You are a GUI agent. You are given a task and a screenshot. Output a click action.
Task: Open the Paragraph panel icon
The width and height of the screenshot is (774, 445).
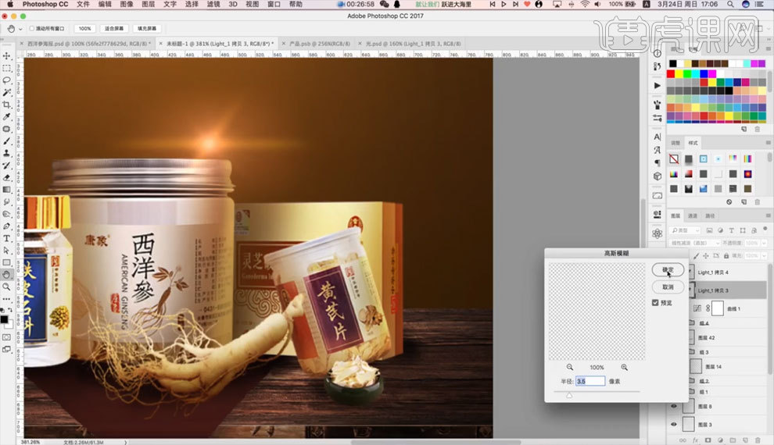click(657, 162)
